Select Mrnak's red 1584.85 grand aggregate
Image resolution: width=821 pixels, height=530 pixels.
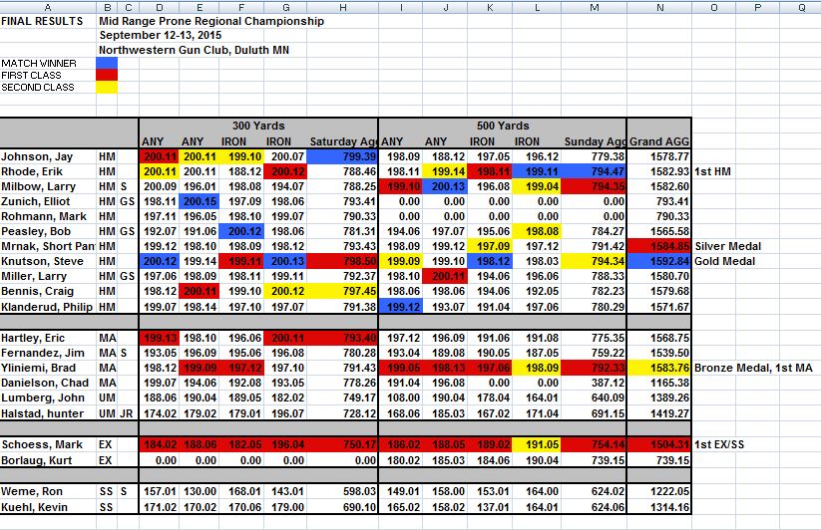tap(659, 246)
